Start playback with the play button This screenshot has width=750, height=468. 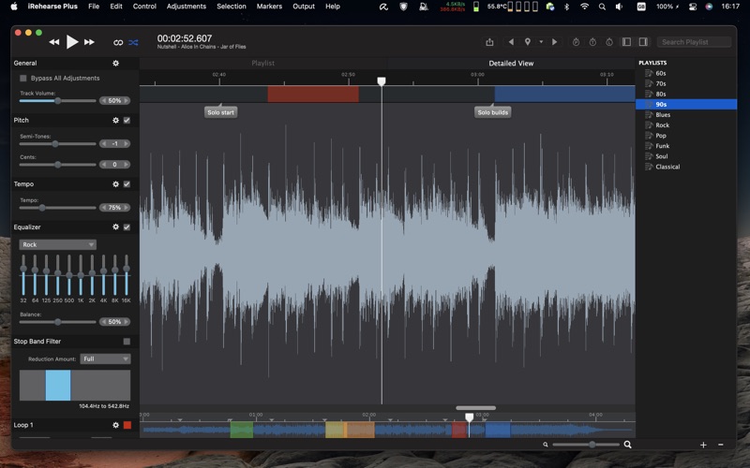[72, 42]
